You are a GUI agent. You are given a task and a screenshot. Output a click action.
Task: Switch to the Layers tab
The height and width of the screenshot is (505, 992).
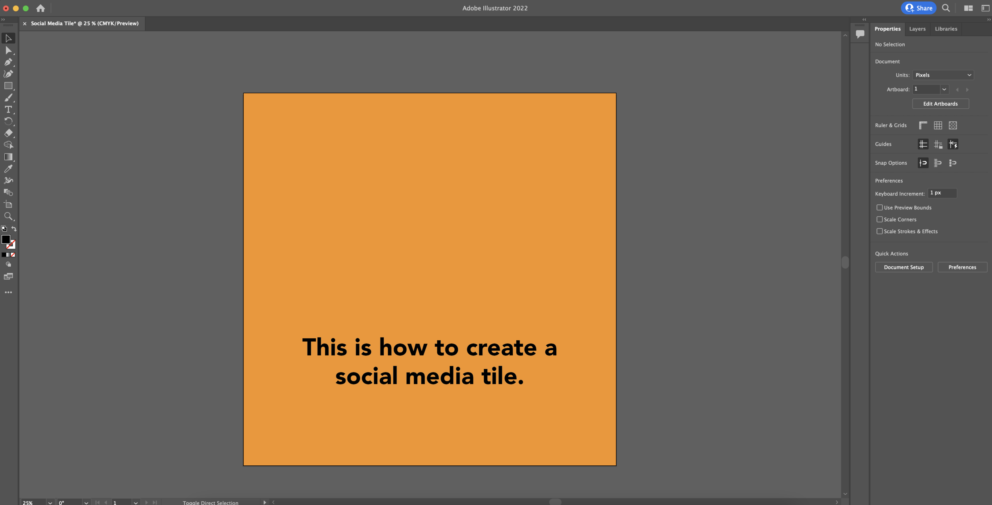(x=917, y=29)
